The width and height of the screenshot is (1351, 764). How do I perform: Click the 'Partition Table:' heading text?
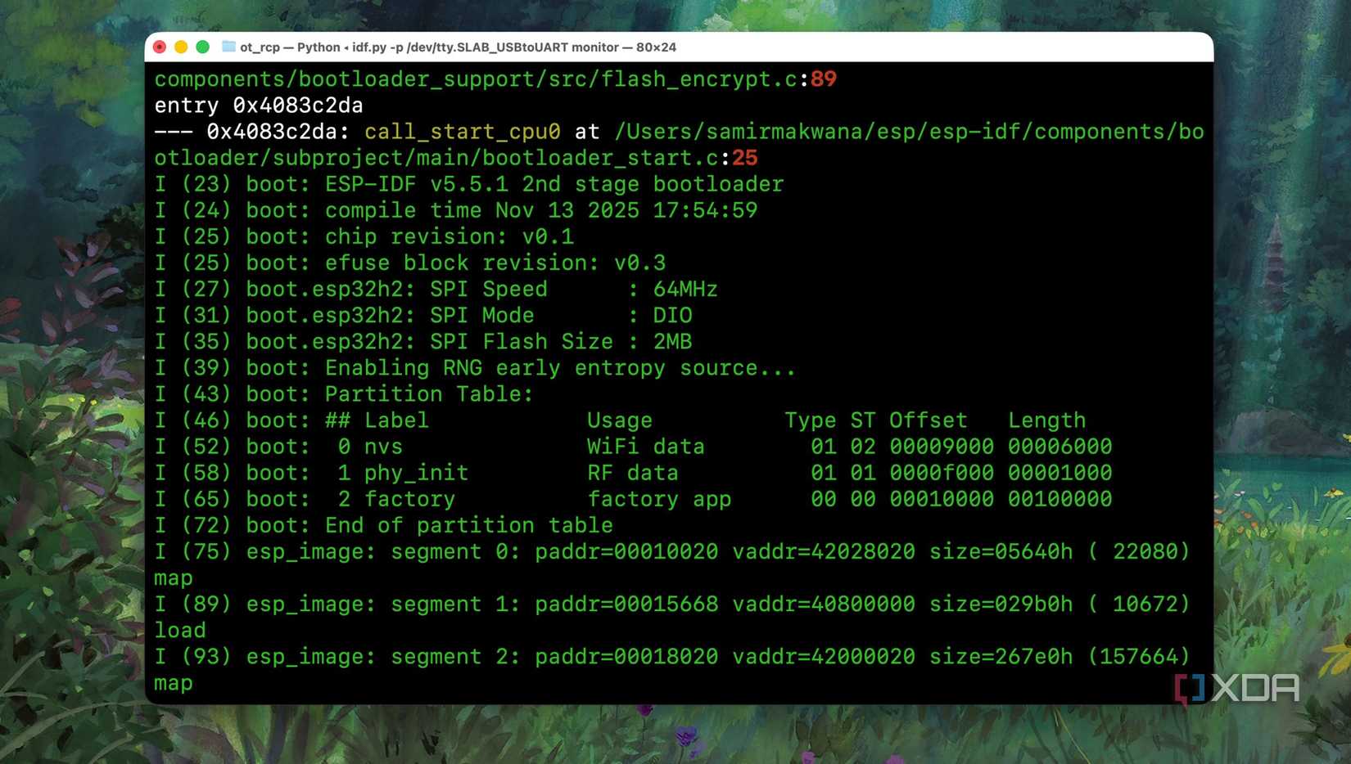click(x=430, y=394)
